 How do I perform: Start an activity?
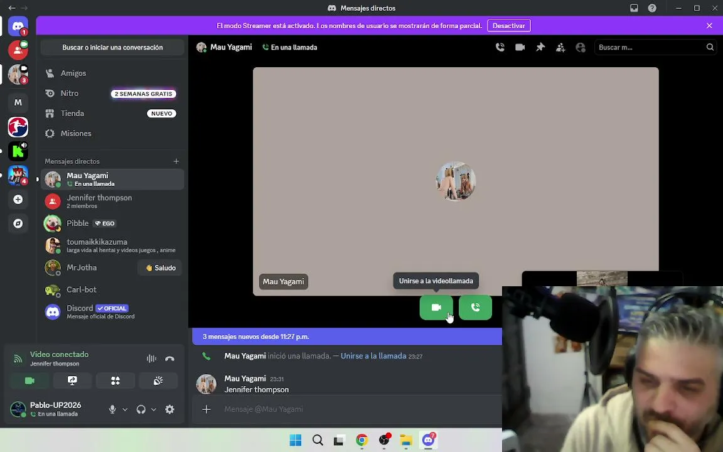coord(115,380)
